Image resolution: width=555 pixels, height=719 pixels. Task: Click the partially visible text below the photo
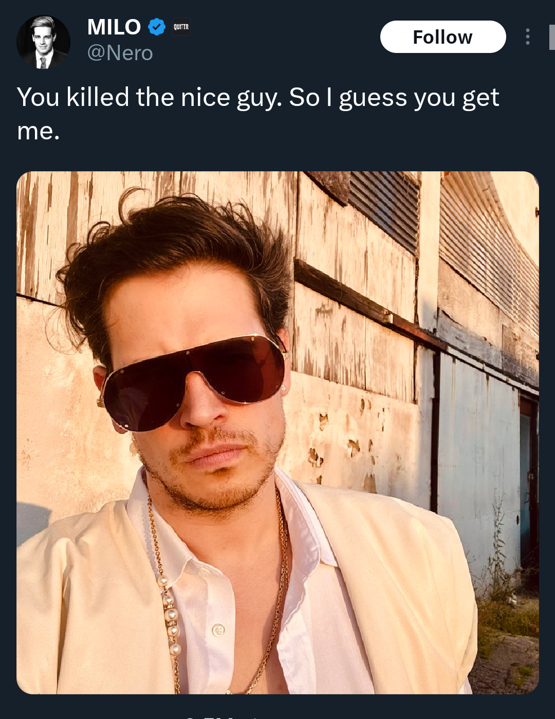(x=221, y=716)
